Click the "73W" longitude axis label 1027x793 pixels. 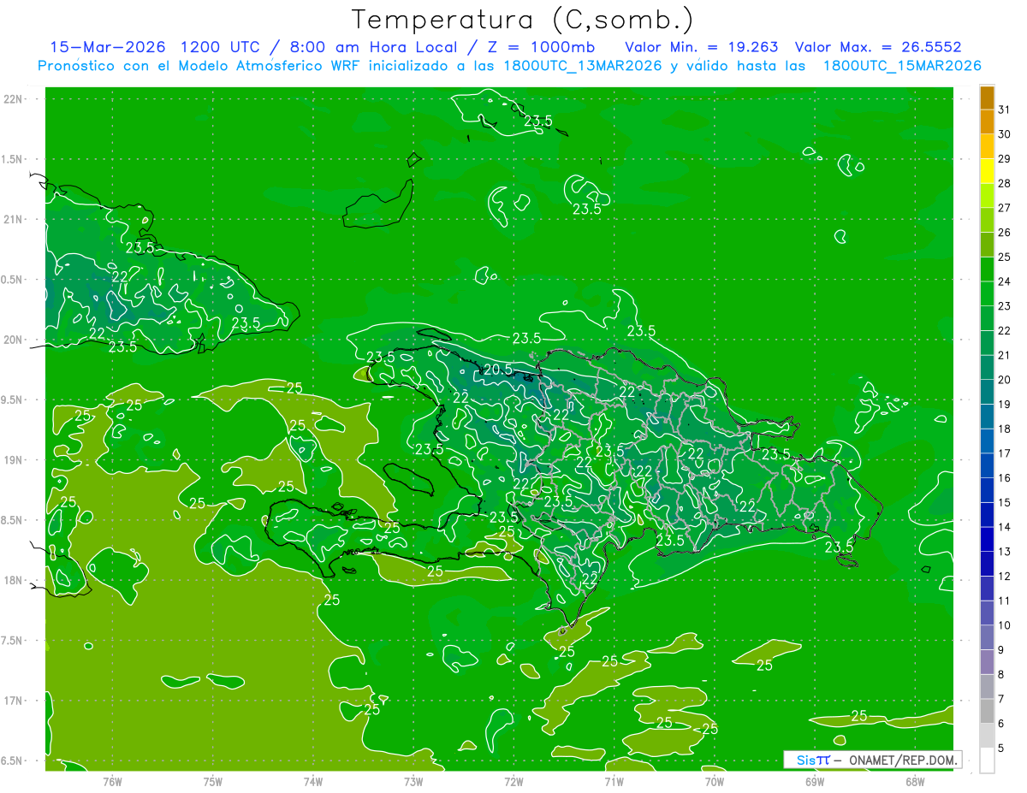click(413, 781)
